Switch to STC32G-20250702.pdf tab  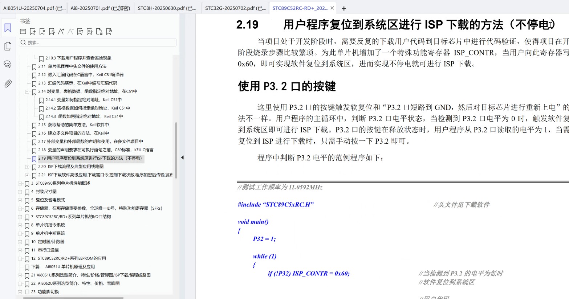click(x=235, y=8)
